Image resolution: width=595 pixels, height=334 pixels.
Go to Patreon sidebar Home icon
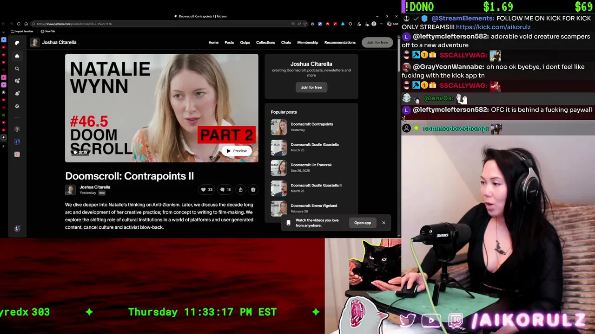click(x=17, y=56)
